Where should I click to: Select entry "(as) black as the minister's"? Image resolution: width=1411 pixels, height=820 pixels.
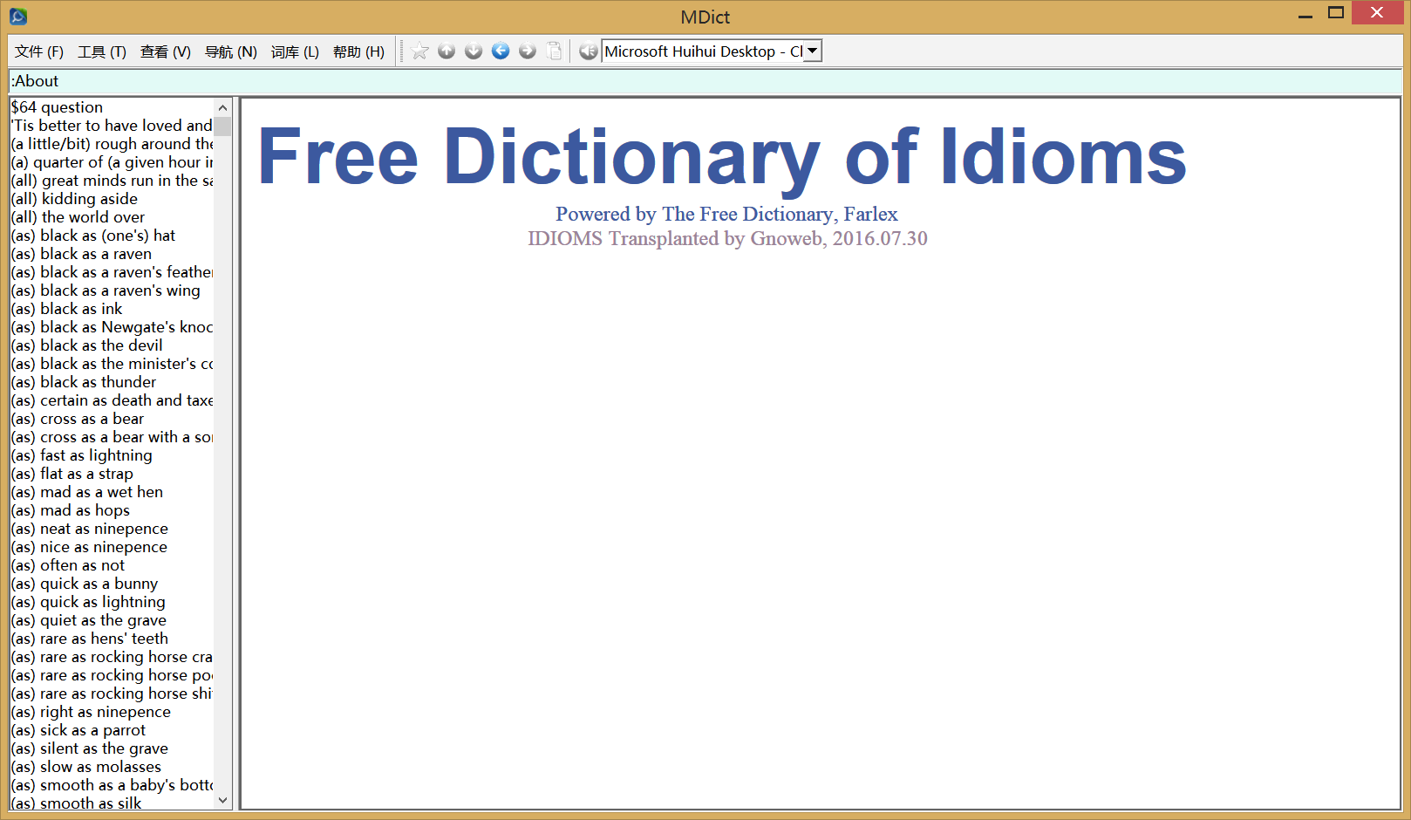coord(112,364)
